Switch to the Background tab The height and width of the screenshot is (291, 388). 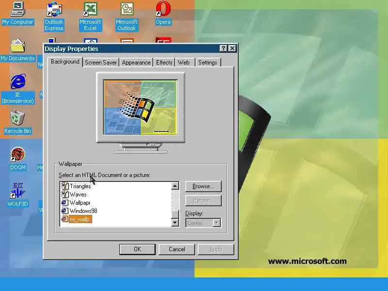click(x=65, y=62)
